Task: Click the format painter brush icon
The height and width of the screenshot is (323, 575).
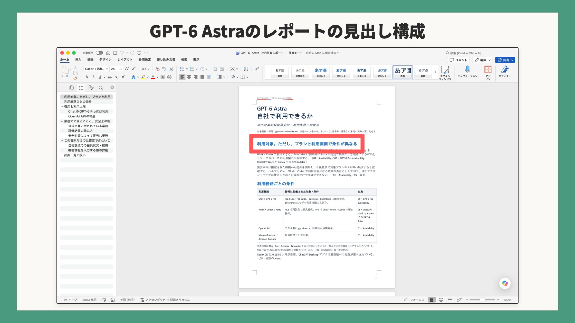Action: [75, 78]
